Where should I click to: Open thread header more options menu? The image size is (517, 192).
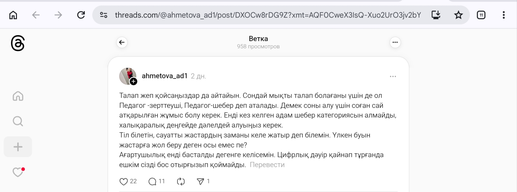coord(395,42)
